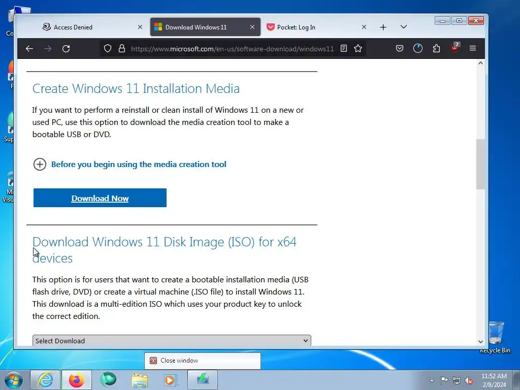Show hidden tray icons arrow

pos(432,380)
